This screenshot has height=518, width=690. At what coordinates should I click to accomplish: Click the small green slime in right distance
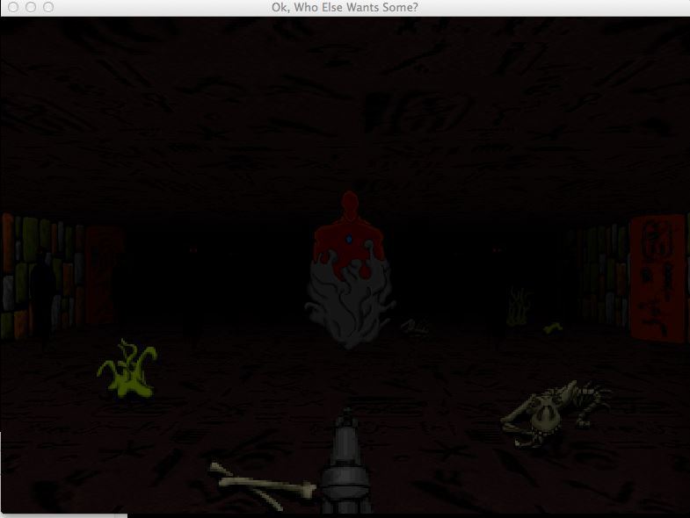coord(553,328)
